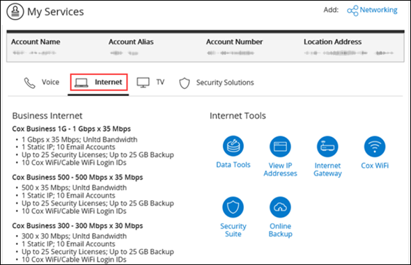Click the My Services profile icon
This screenshot has width=411, height=265.
point(15,12)
